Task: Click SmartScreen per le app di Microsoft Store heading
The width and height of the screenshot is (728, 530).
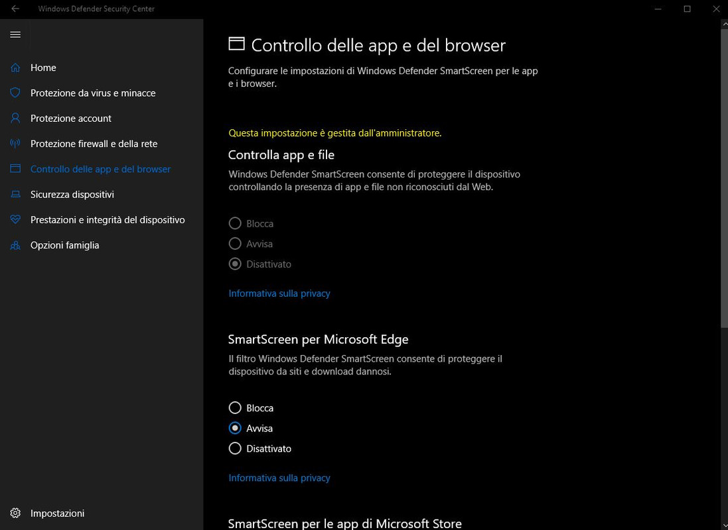Action: pos(344,523)
